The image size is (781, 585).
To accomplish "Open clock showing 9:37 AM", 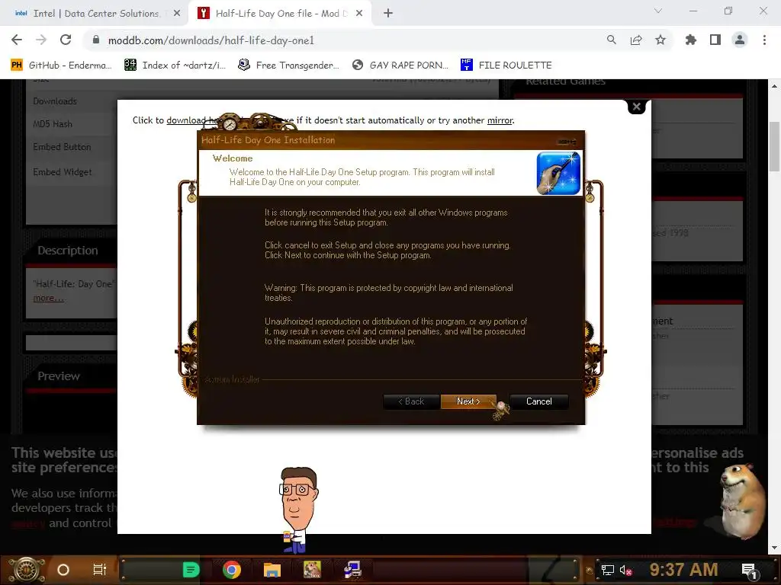I will [x=683, y=569].
